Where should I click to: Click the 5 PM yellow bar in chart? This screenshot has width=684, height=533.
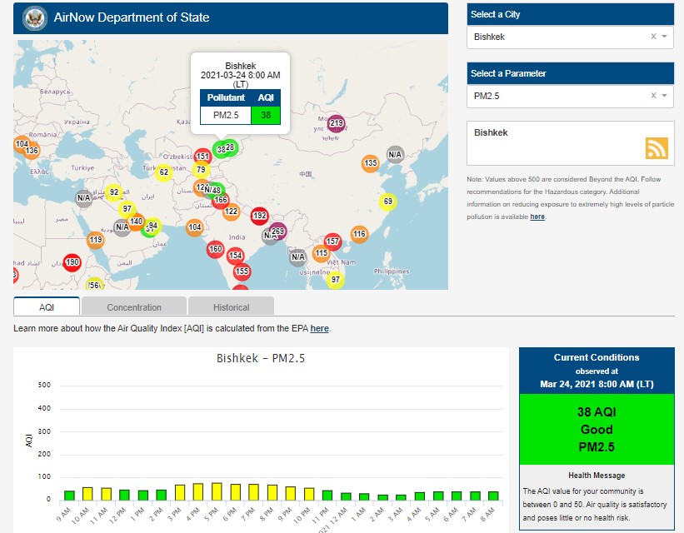(x=216, y=491)
